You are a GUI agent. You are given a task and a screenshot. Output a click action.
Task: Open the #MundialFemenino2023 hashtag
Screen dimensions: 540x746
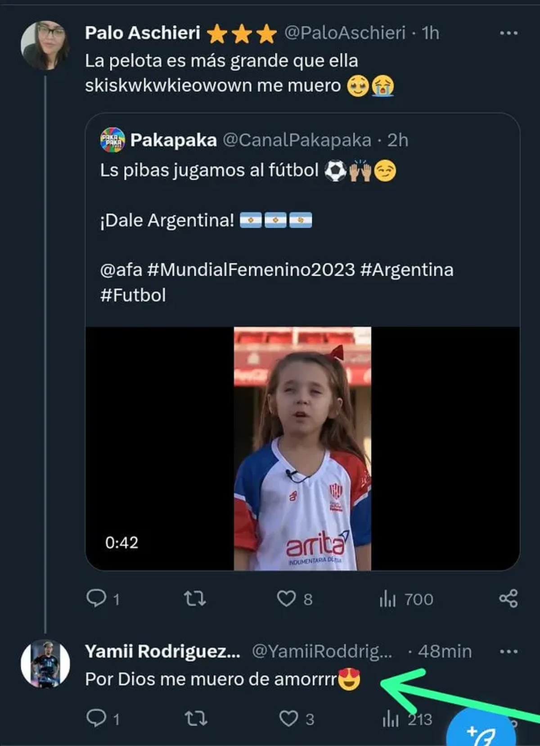251,270
